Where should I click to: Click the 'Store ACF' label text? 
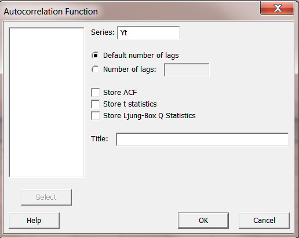(120, 93)
